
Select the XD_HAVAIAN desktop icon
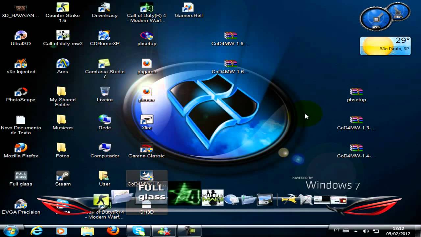(21, 11)
